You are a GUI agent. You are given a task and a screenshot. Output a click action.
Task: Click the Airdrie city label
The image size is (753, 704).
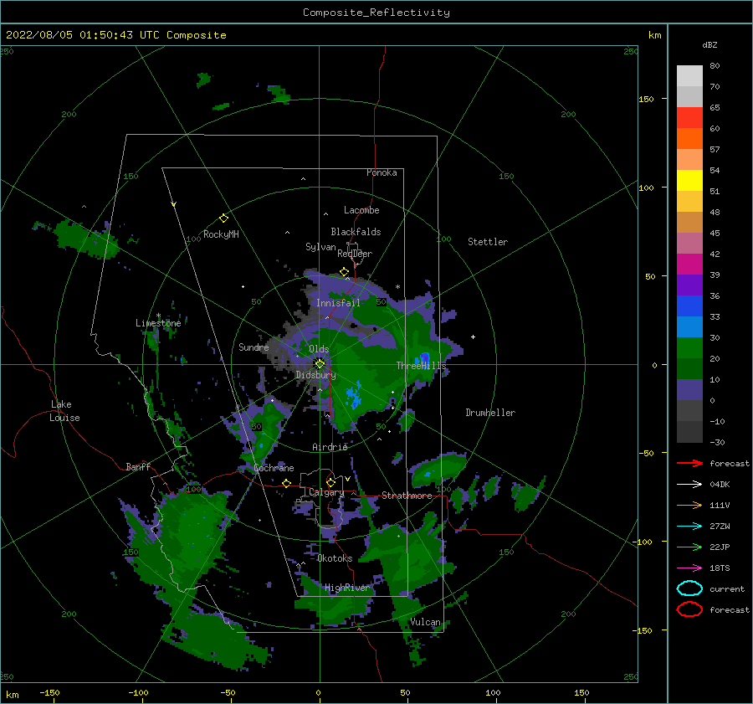(330, 447)
